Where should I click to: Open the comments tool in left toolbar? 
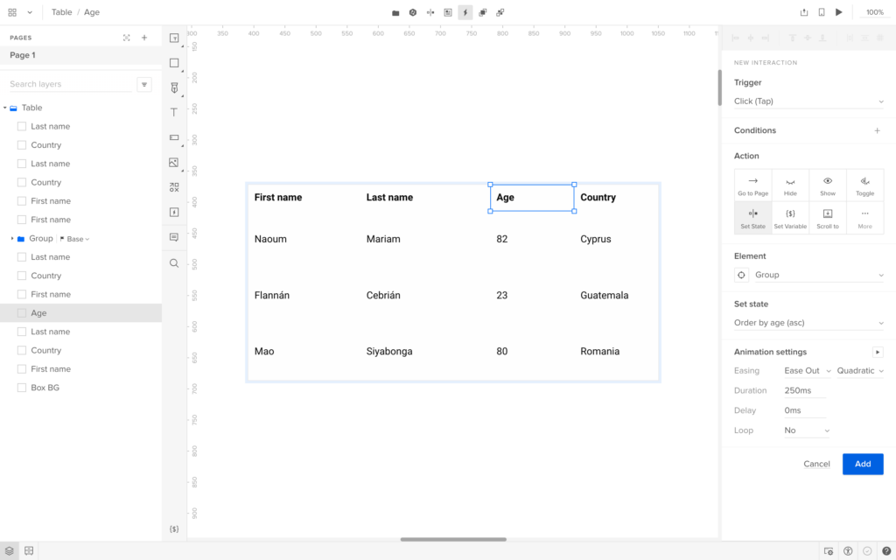click(173, 237)
